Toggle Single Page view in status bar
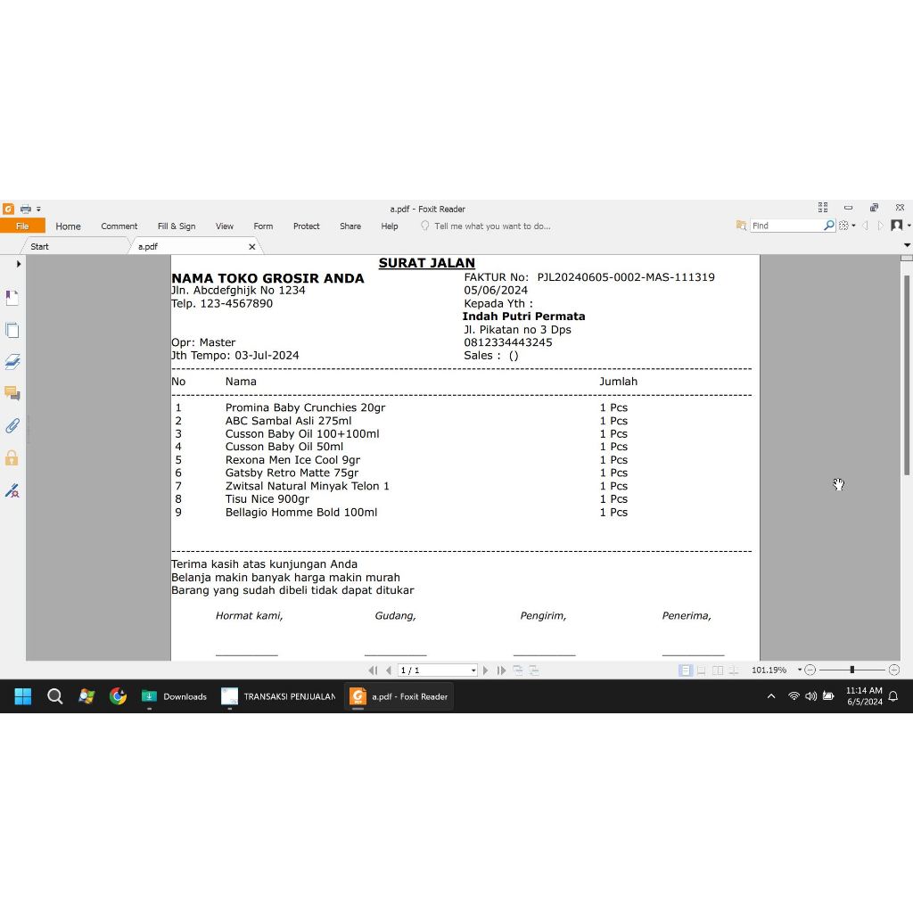The image size is (913, 913). (x=686, y=670)
